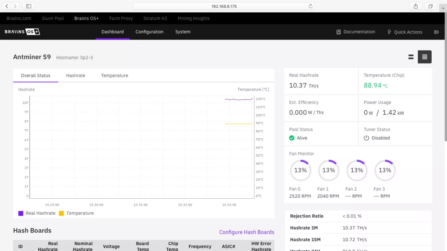
Task: Click the Fan 0 speed gauge
Action: [300, 170]
